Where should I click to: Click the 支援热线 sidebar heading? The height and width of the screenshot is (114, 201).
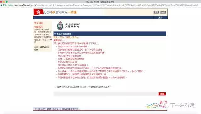(38, 27)
